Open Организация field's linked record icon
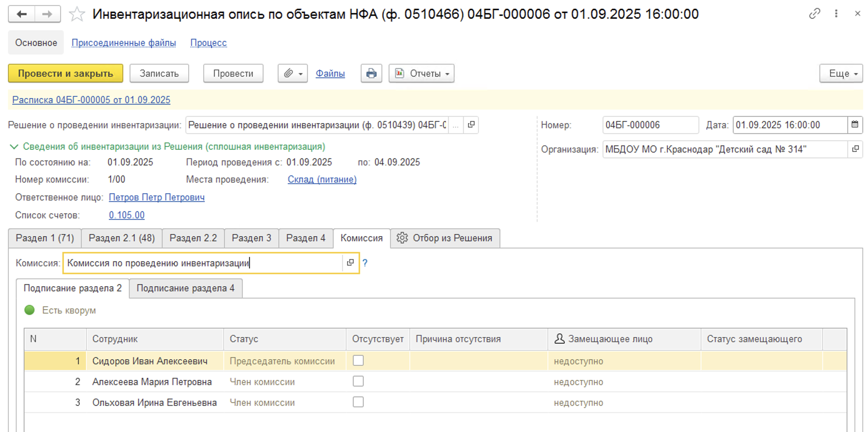Image resolution: width=864 pixels, height=432 pixels. 855,149
